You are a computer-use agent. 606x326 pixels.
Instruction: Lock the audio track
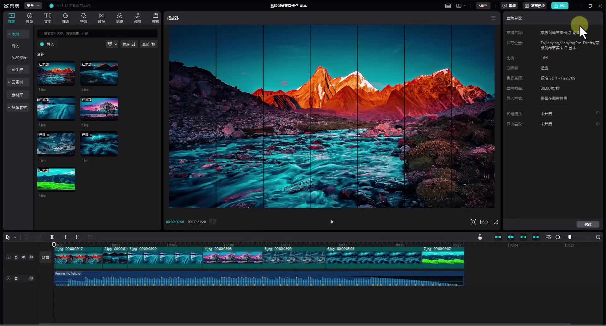(16, 278)
